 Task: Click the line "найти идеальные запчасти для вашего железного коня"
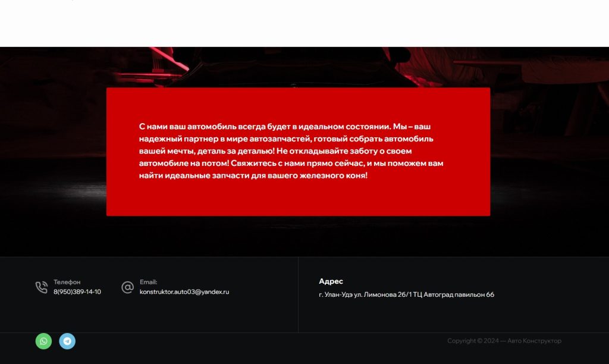tap(253, 175)
